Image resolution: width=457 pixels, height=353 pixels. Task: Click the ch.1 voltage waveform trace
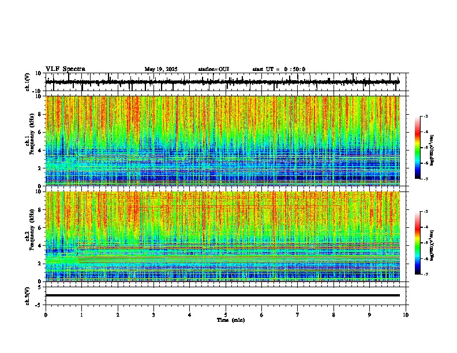click(x=222, y=82)
